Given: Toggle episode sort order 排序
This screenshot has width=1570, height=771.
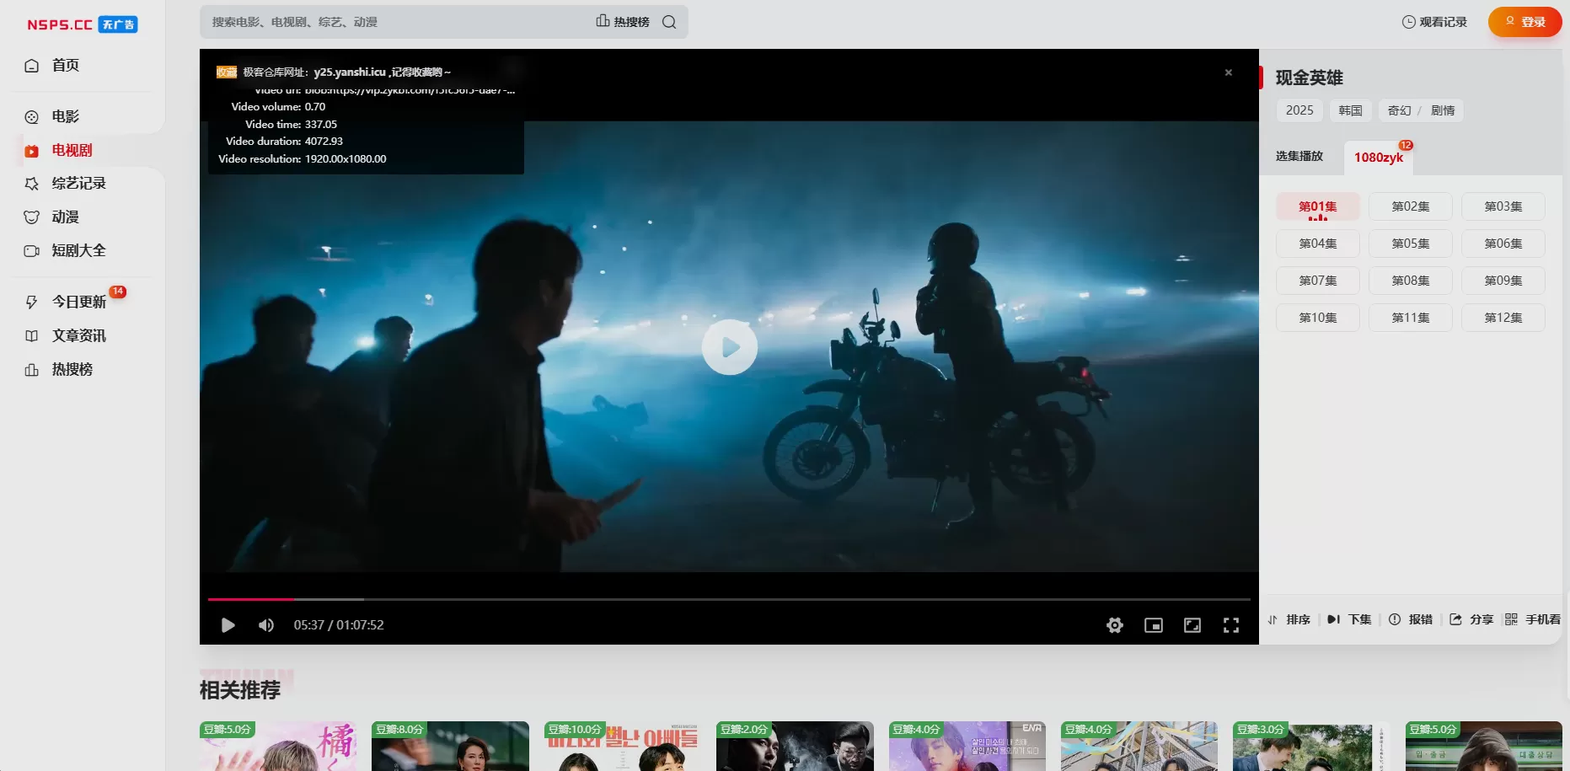Looking at the screenshot, I should 1289,619.
